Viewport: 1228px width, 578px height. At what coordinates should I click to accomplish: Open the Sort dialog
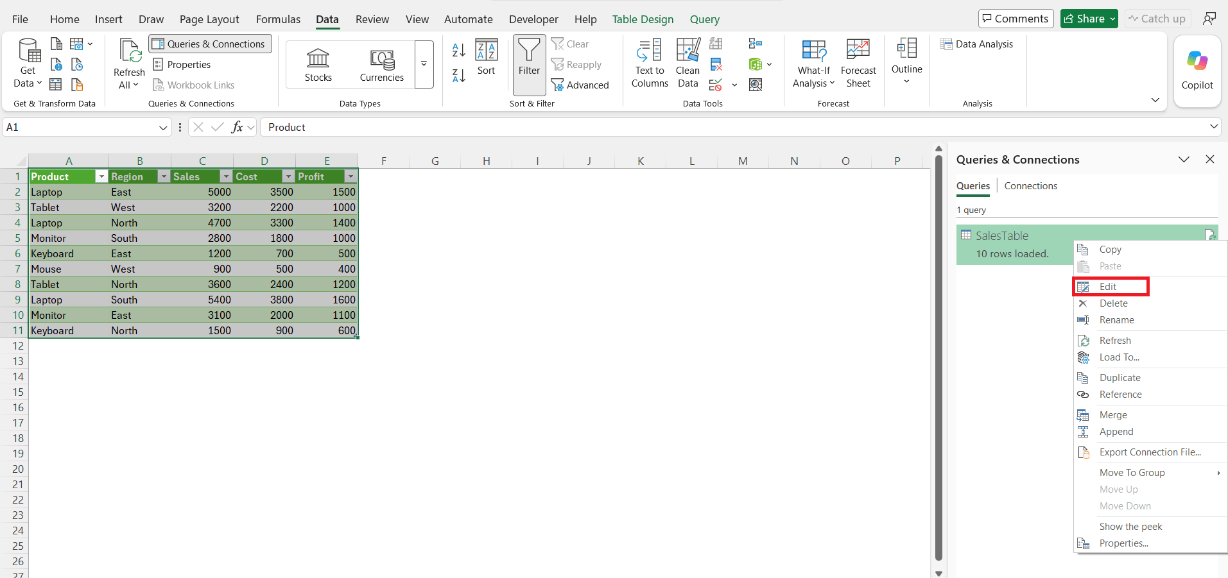point(486,58)
